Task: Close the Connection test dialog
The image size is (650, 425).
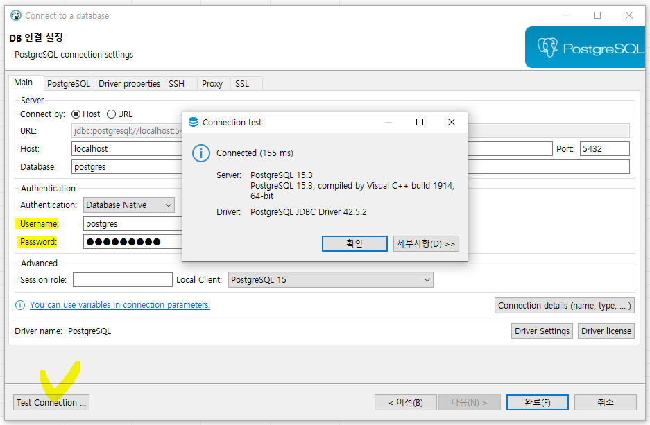Action: [452, 122]
